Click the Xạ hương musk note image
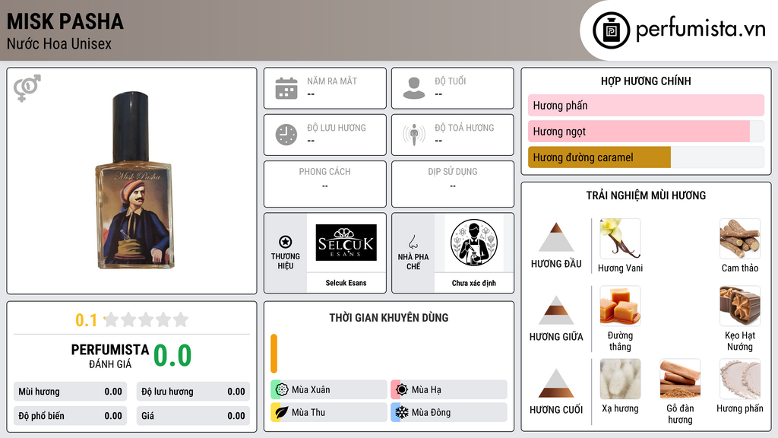Image resolution: width=778 pixels, height=438 pixels. [x=620, y=379]
